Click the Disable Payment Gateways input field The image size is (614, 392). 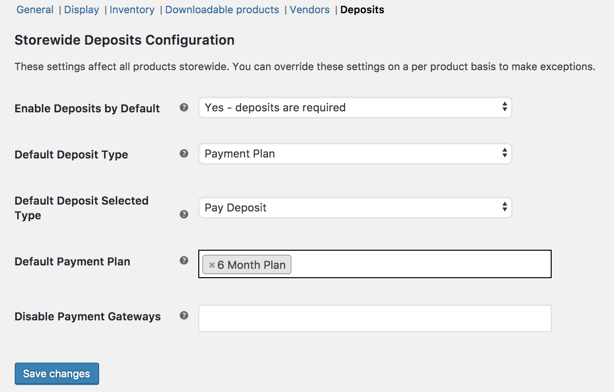[x=374, y=318]
